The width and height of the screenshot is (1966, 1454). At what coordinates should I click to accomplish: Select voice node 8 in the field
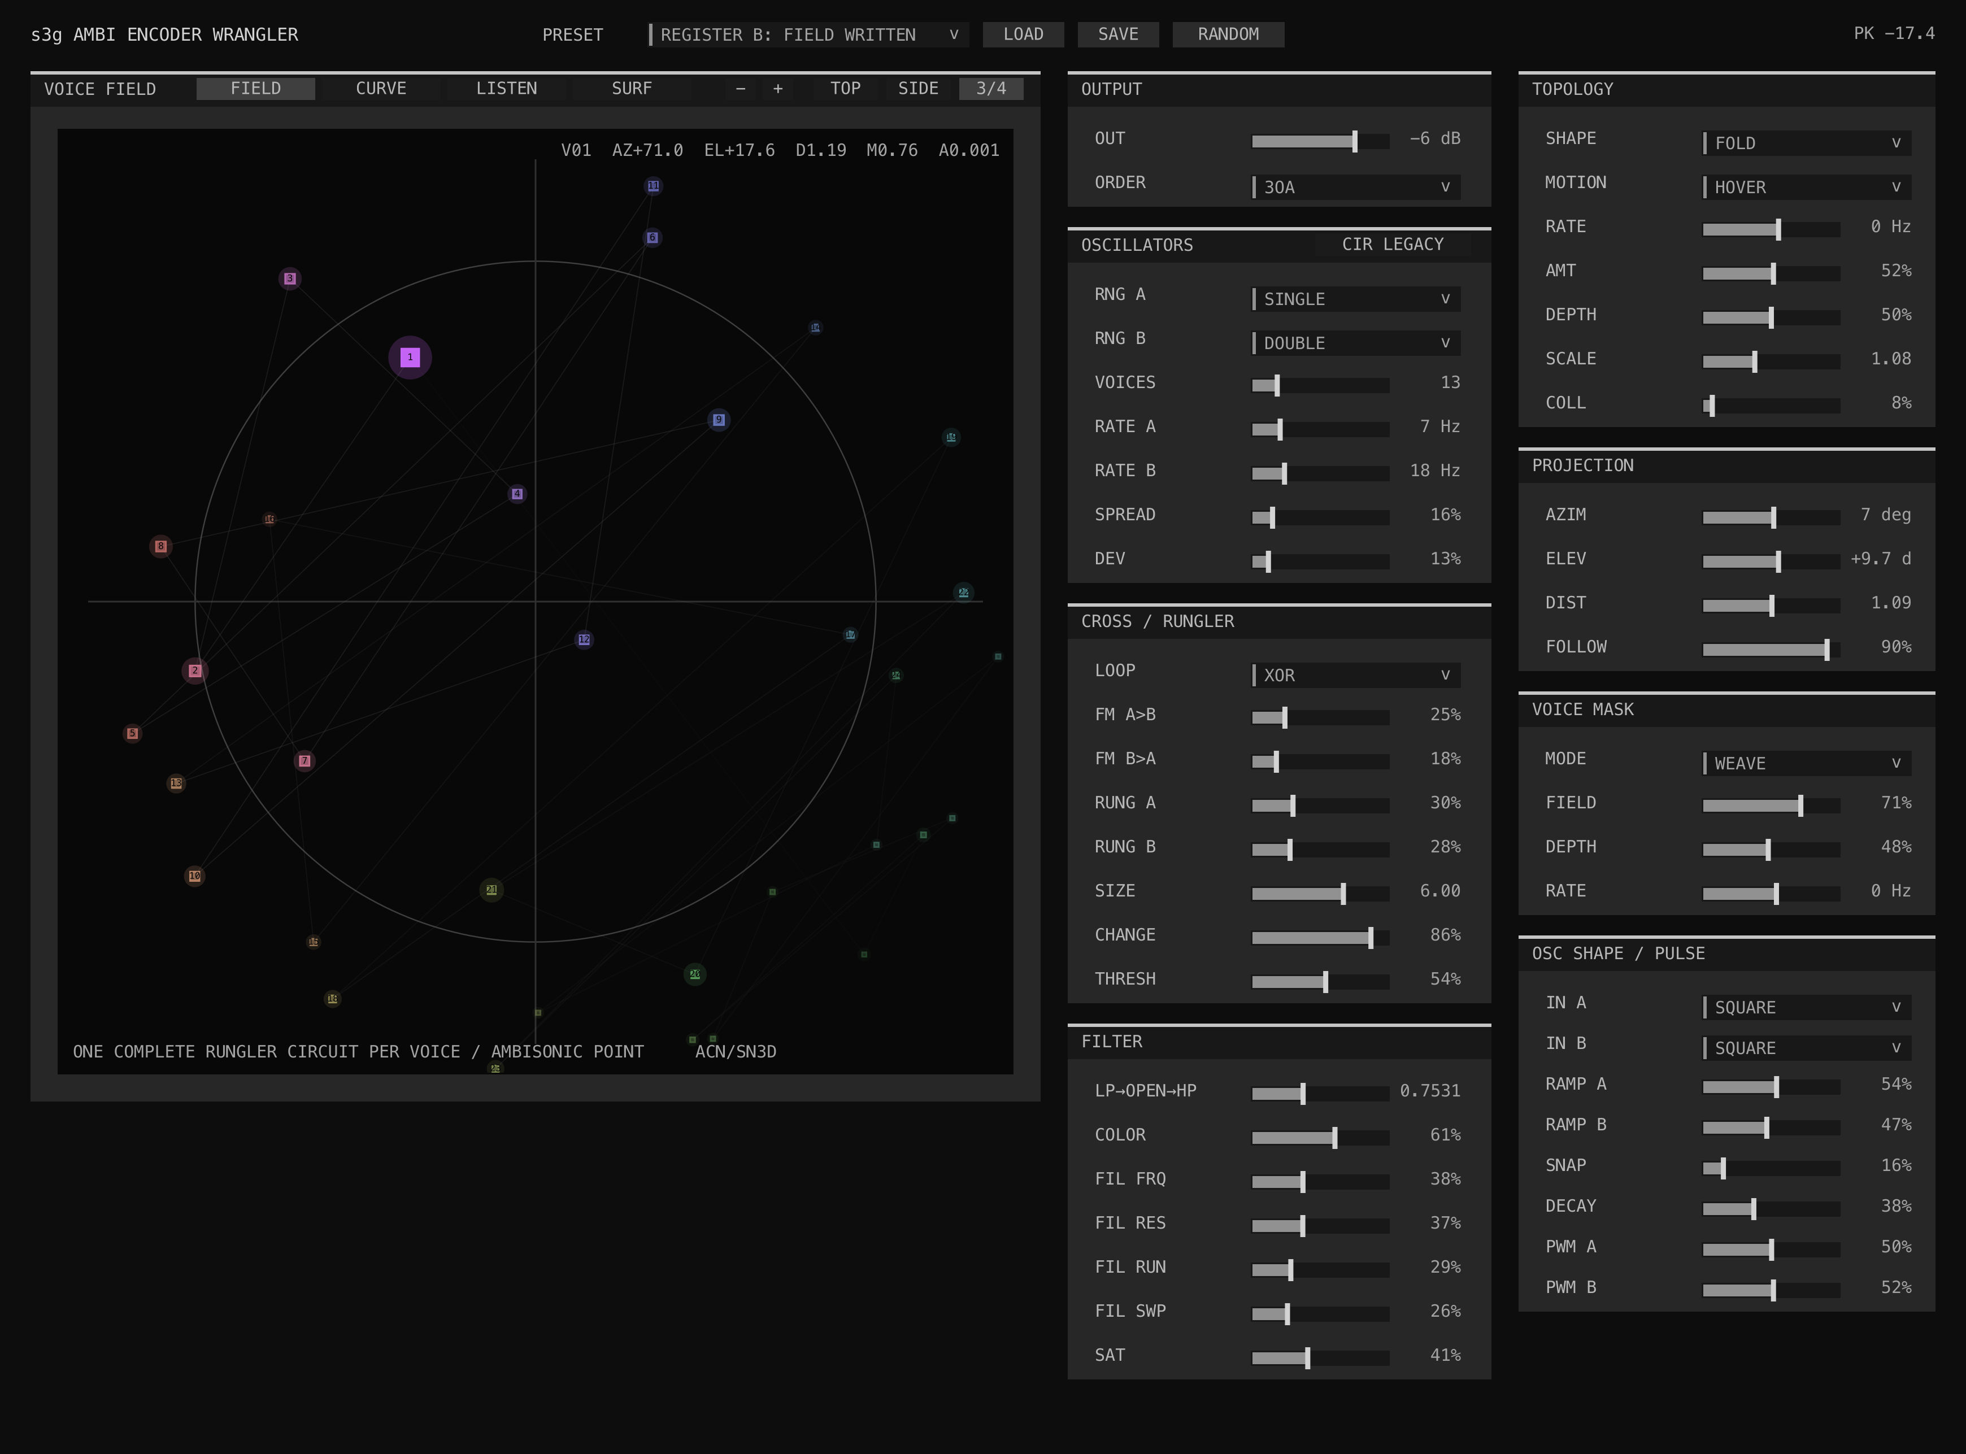160,546
